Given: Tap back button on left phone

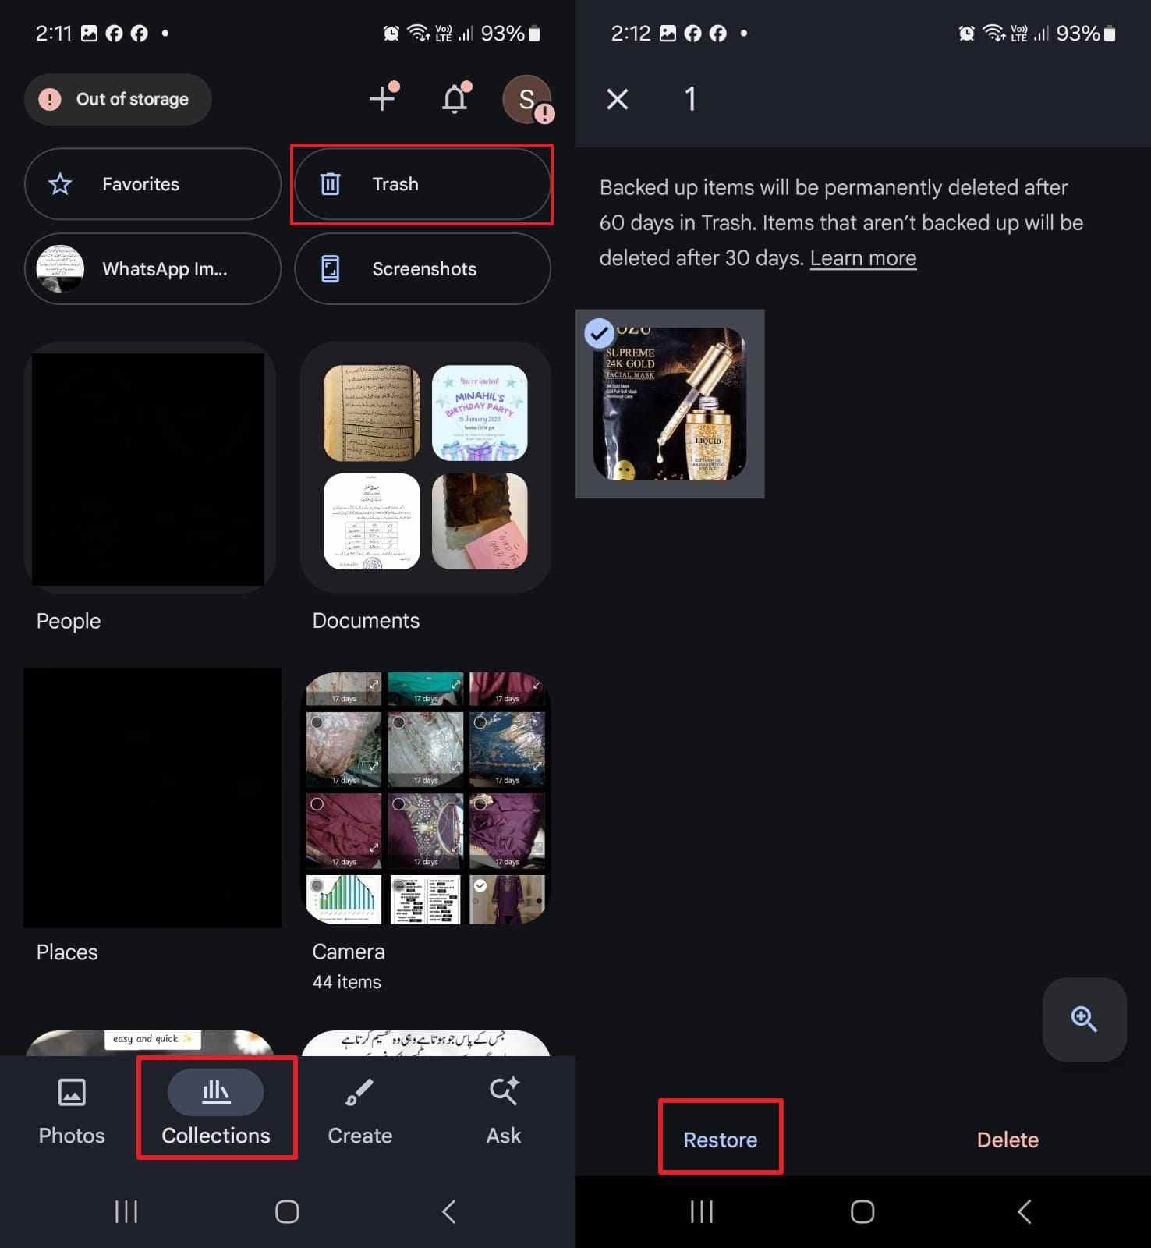Looking at the screenshot, I should tap(448, 1211).
